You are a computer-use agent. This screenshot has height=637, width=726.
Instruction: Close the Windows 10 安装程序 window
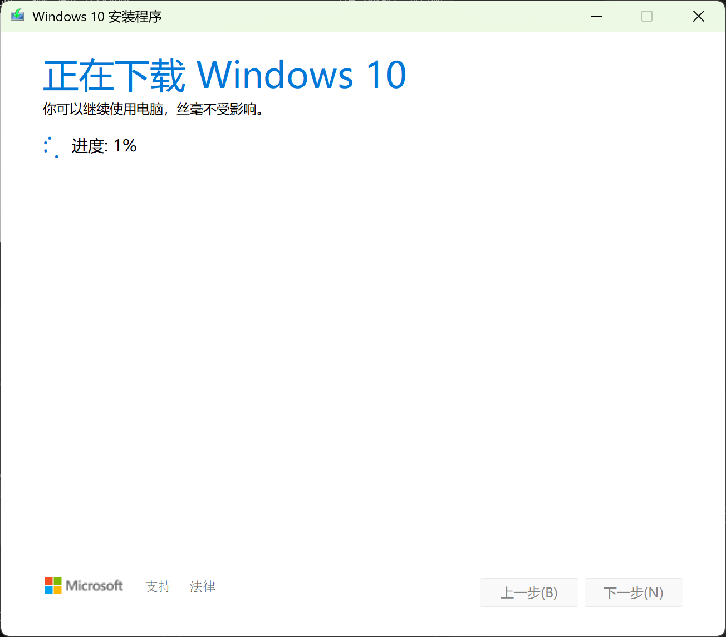pyautogui.click(x=699, y=16)
